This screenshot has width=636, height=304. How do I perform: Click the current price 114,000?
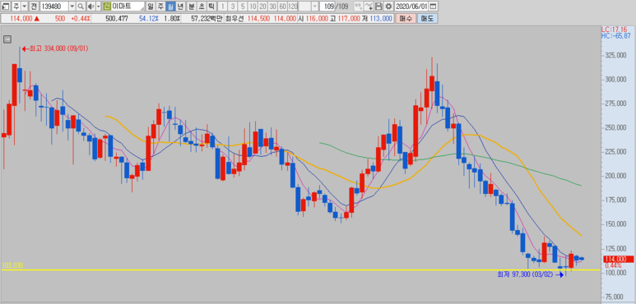(x=21, y=19)
